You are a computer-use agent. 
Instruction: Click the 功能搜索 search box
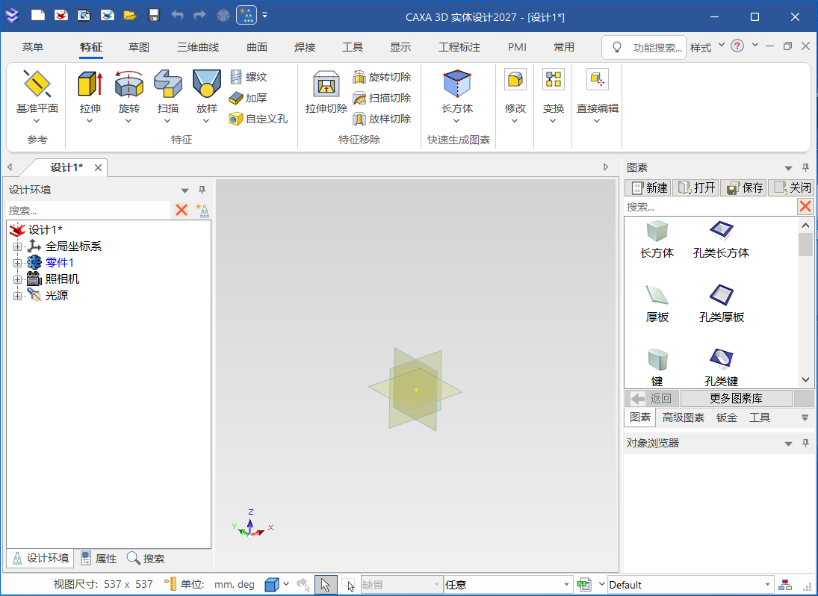pyautogui.click(x=644, y=48)
